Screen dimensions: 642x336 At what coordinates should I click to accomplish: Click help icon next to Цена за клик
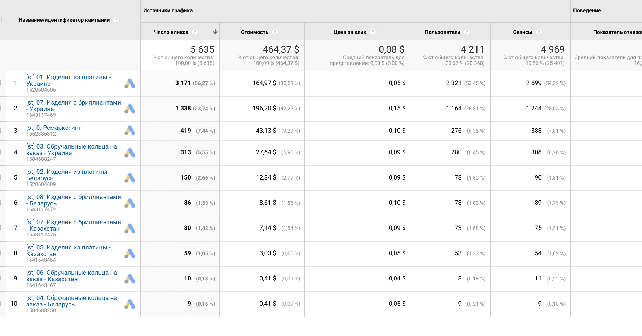373,32
